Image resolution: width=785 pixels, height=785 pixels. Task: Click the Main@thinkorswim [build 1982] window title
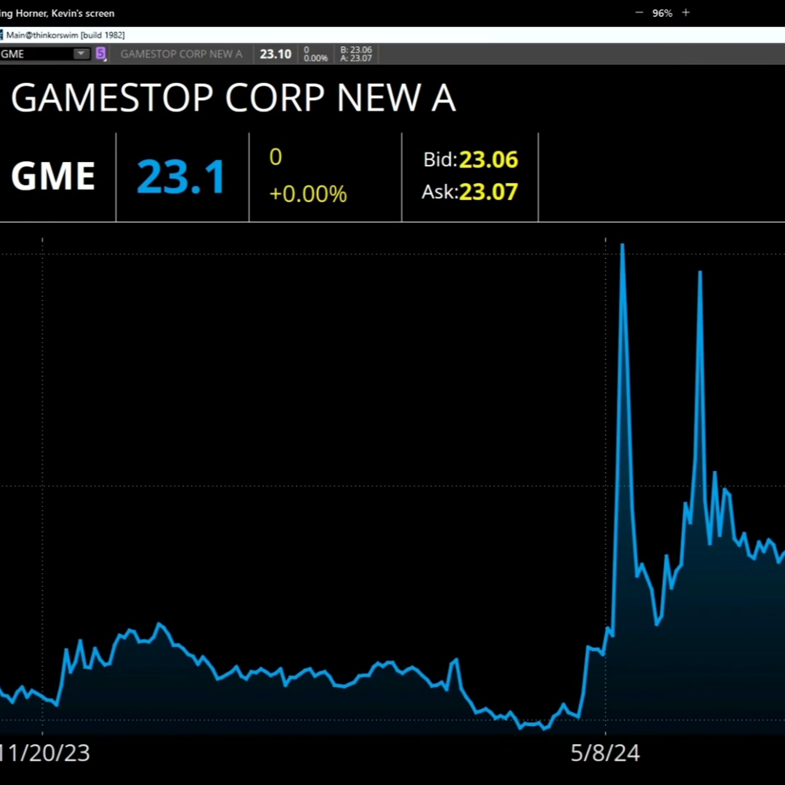[x=65, y=35]
